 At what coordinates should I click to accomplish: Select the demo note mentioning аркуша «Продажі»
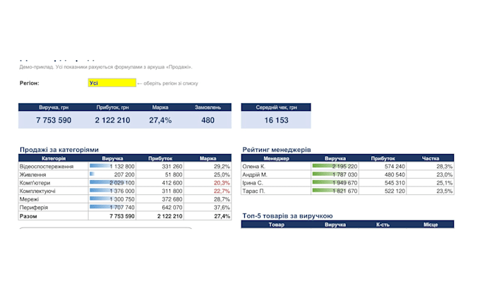coord(106,67)
